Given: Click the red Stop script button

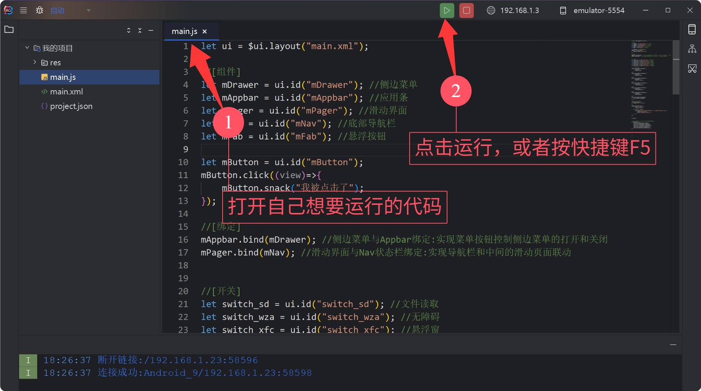Looking at the screenshot, I should [466, 10].
